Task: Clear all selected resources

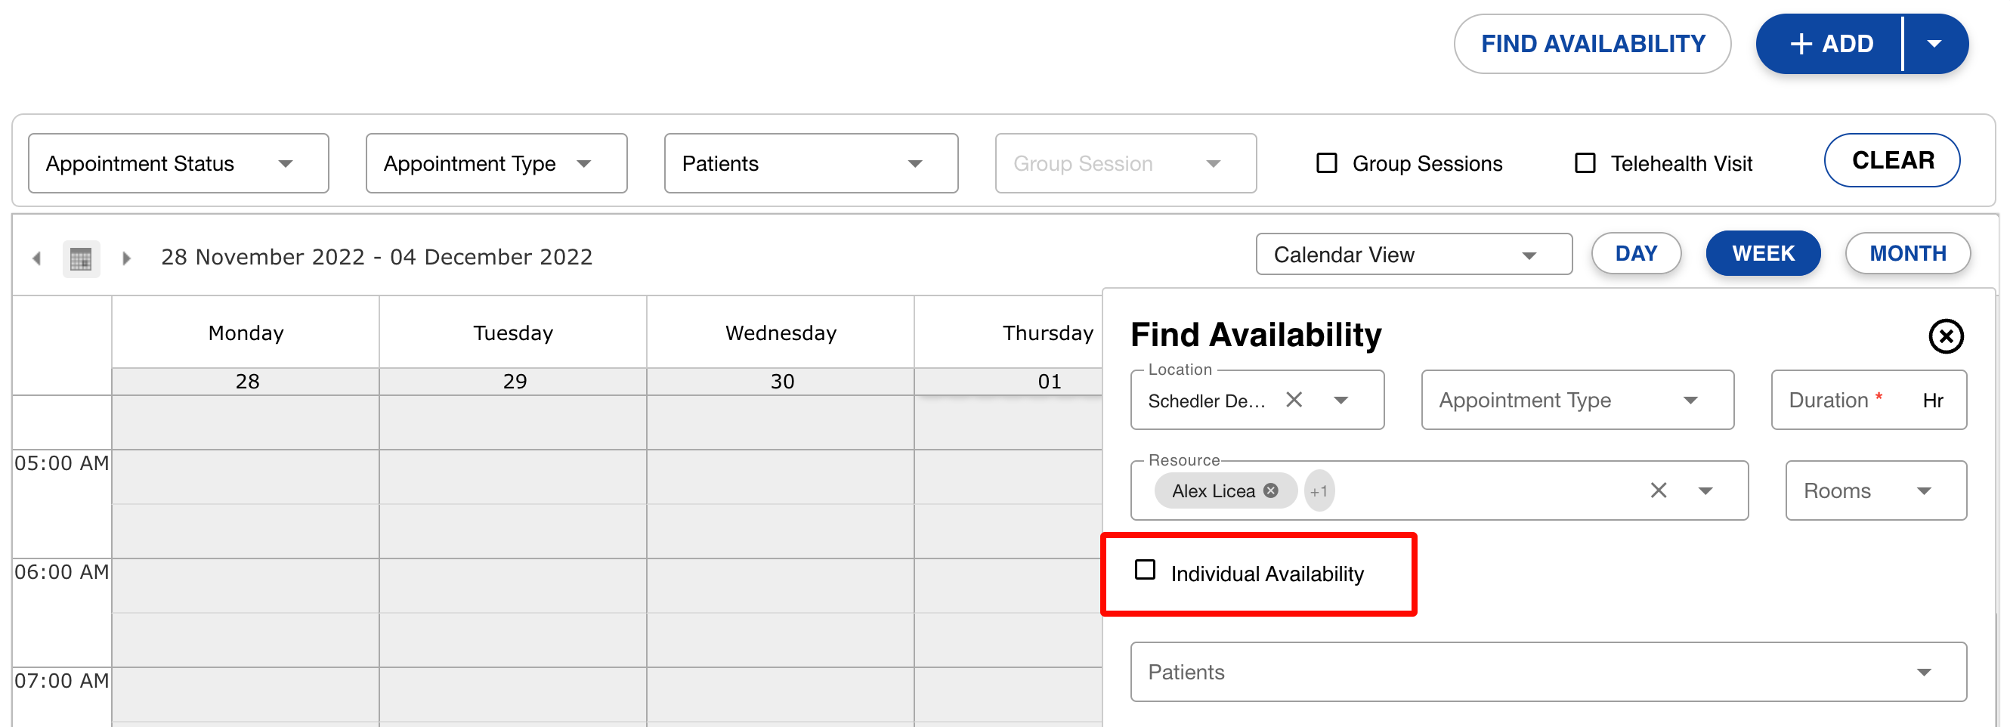Action: pyautogui.click(x=1658, y=490)
